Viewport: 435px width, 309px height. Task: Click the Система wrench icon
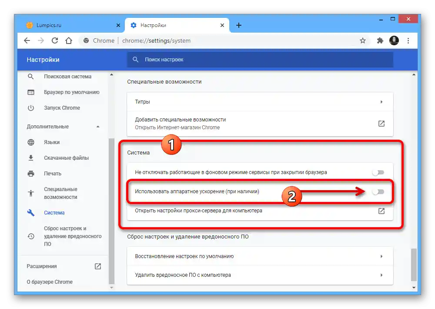(31, 213)
